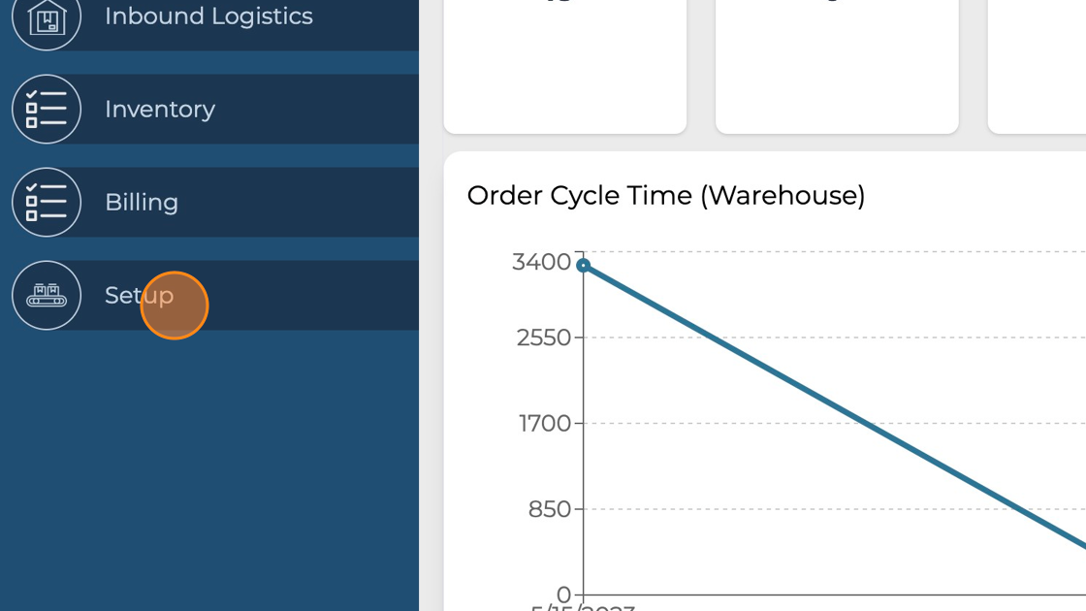The height and width of the screenshot is (611, 1086).
Task: Click the Order Cycle Time (Warehouse) title
Action: pyautogui.click(x=665, y=196)
